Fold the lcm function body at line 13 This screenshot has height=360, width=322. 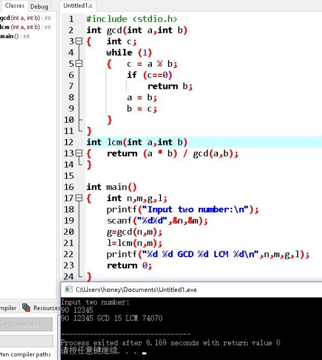pyautogui.click(x=80, y=153)
